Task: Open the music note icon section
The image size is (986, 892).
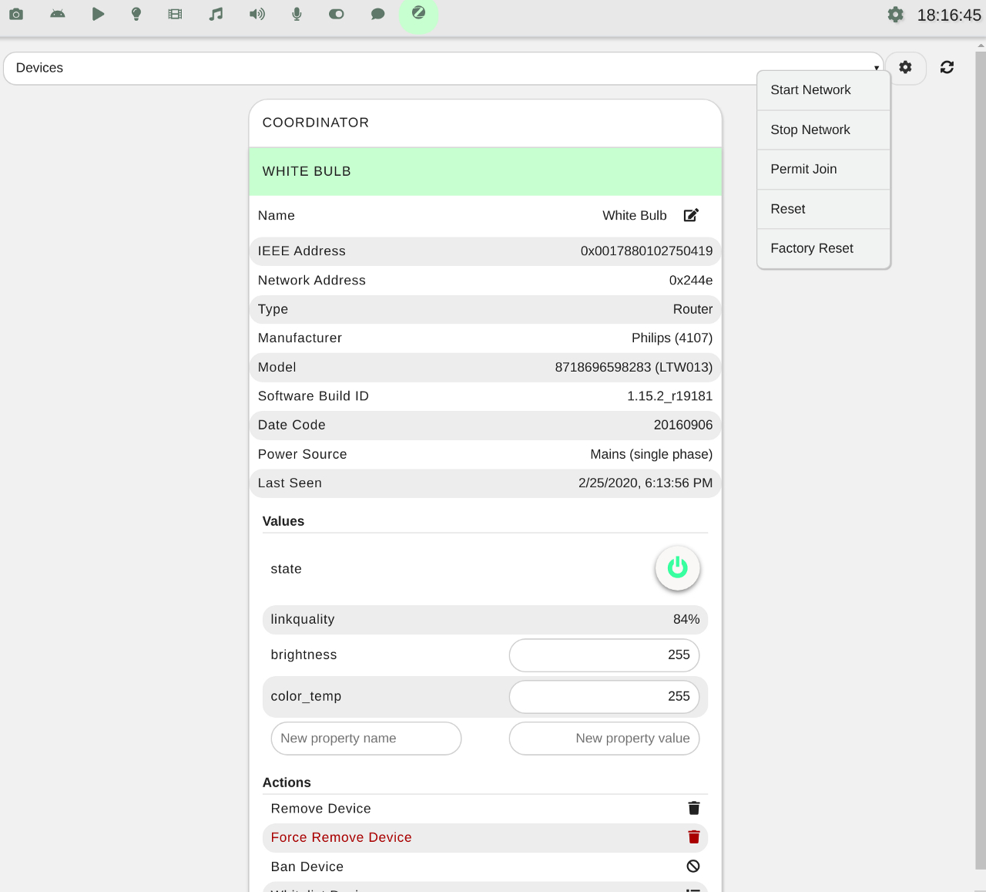Action: pyautogui.click(x=216, y=14)
